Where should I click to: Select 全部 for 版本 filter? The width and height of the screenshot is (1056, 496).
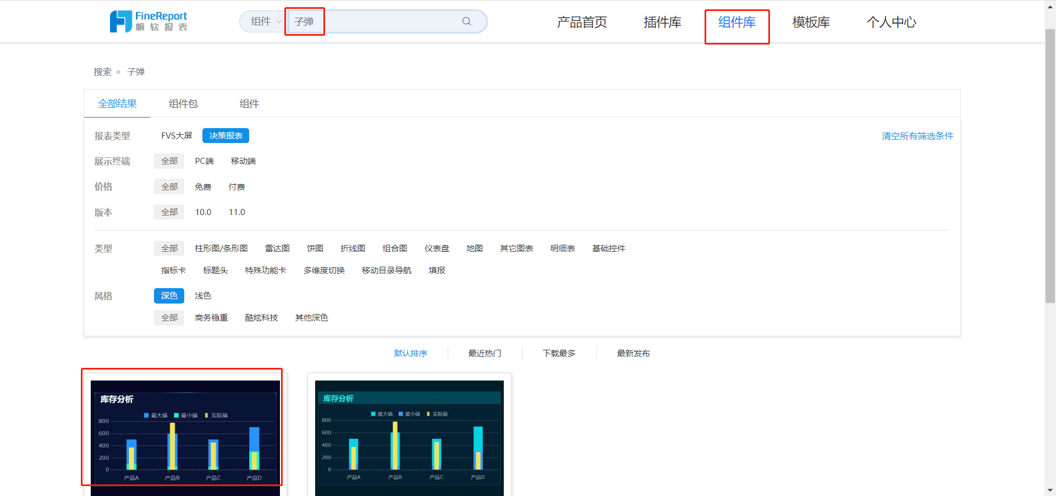169,212
